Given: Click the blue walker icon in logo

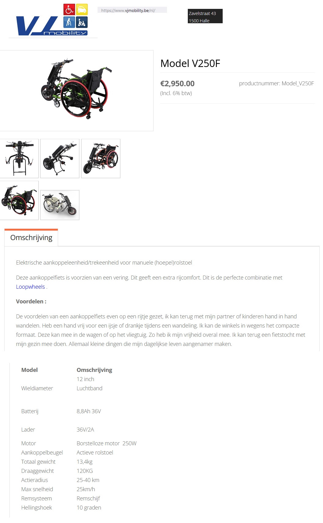Looking at the screenshot, I should (69, 22).
